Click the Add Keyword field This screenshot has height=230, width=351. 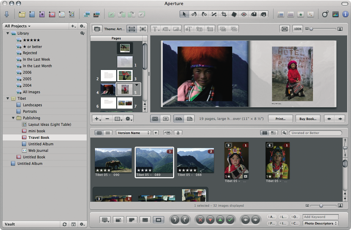point(320,217)
